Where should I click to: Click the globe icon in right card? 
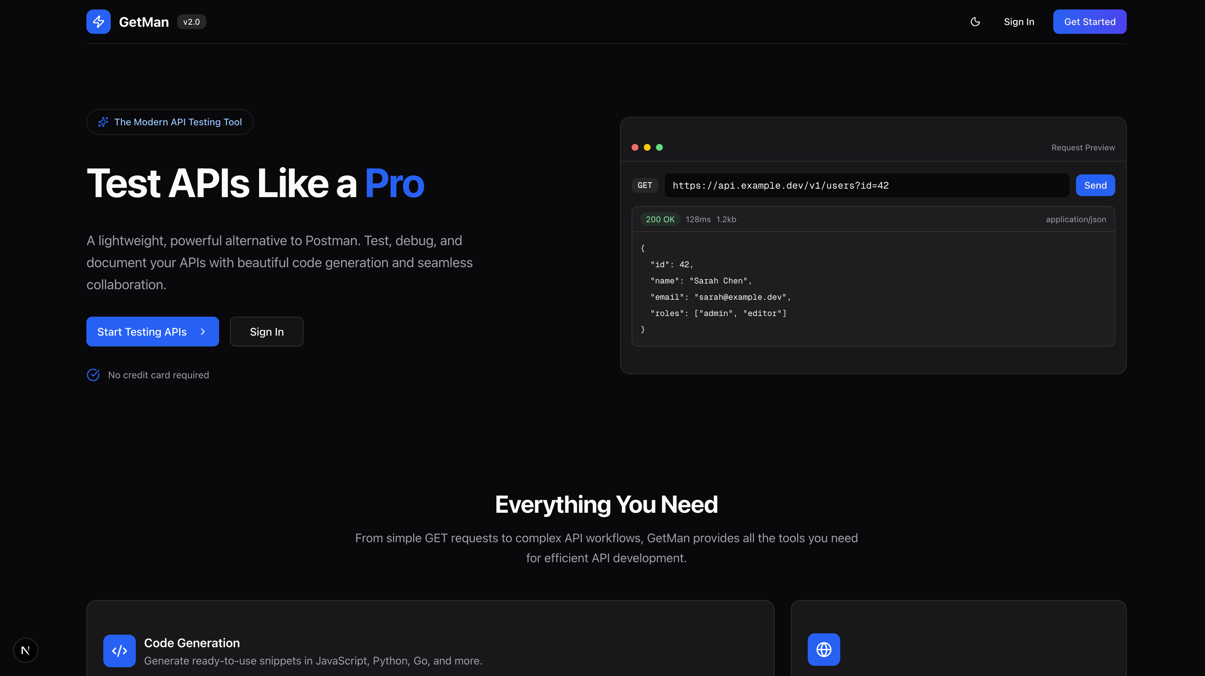[823, 650]
